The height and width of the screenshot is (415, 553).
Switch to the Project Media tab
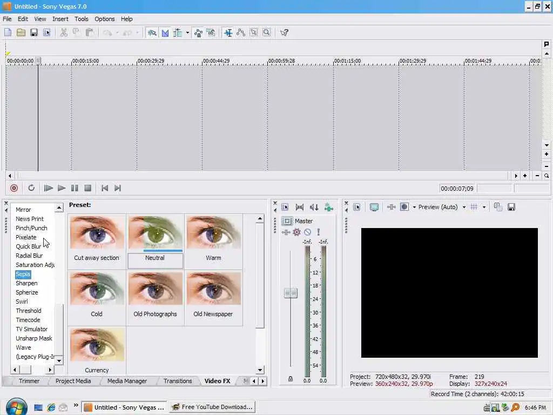click(x=73, y=381)
